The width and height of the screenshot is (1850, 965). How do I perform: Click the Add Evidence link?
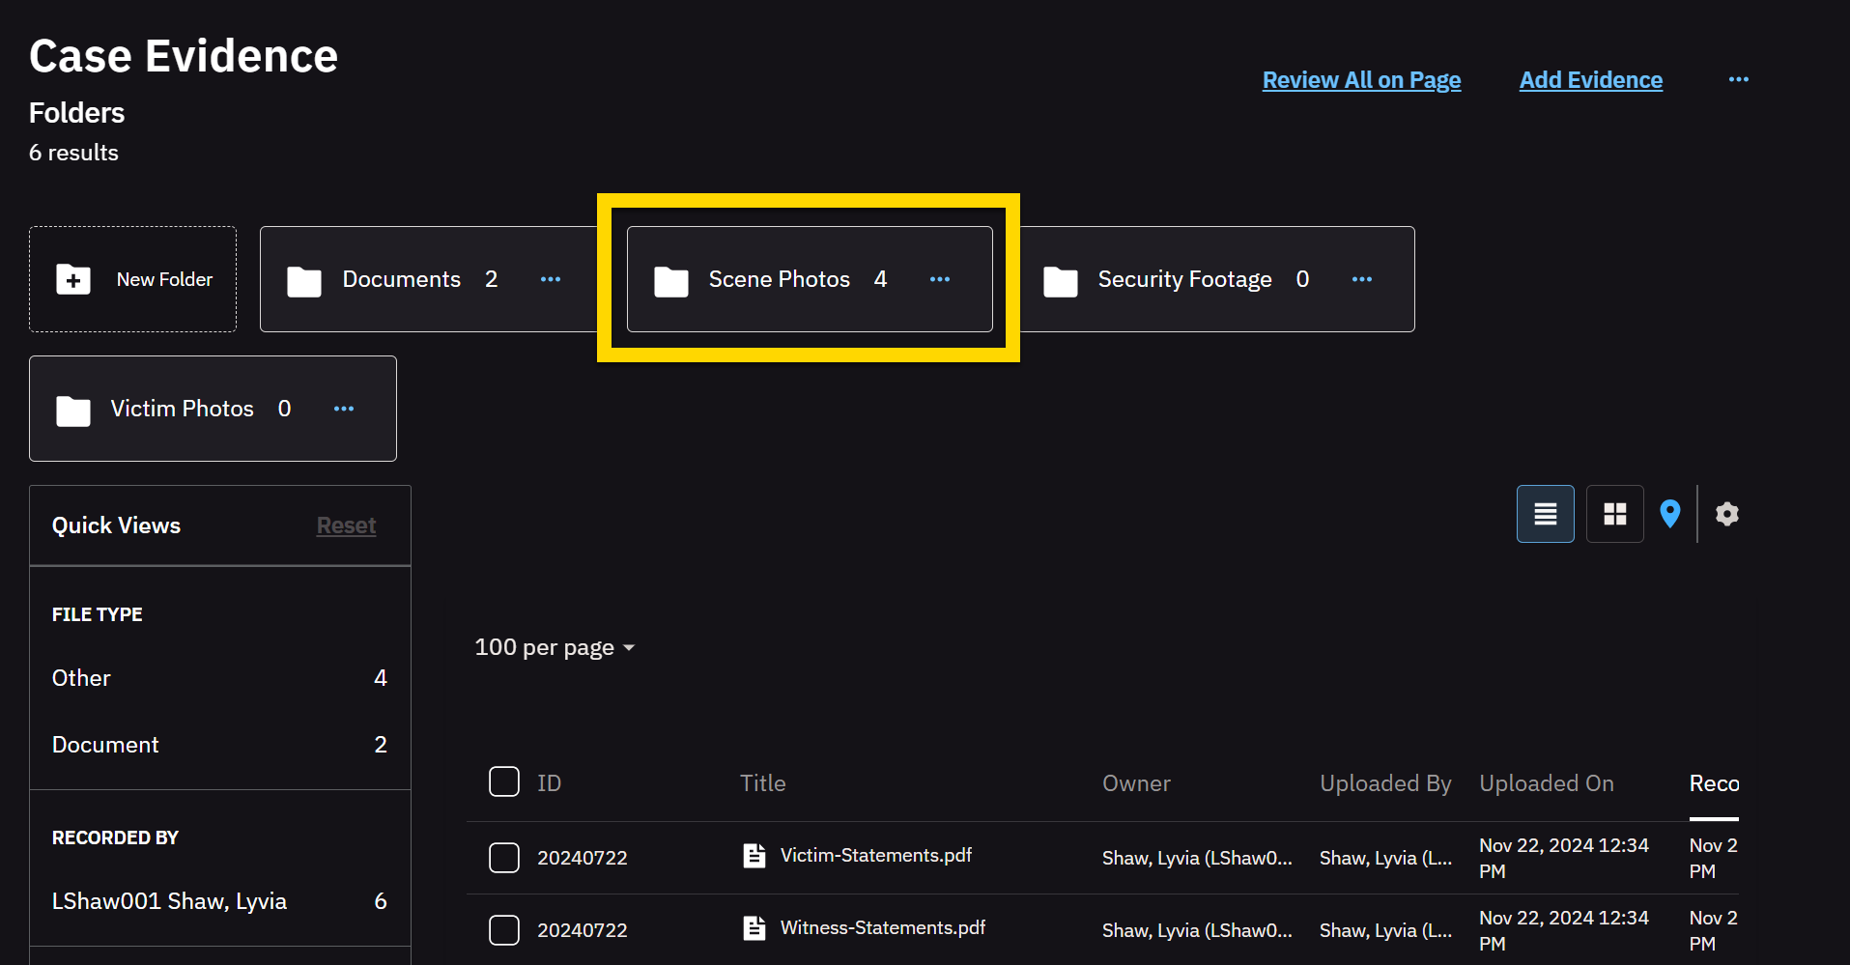(1590, 80)
